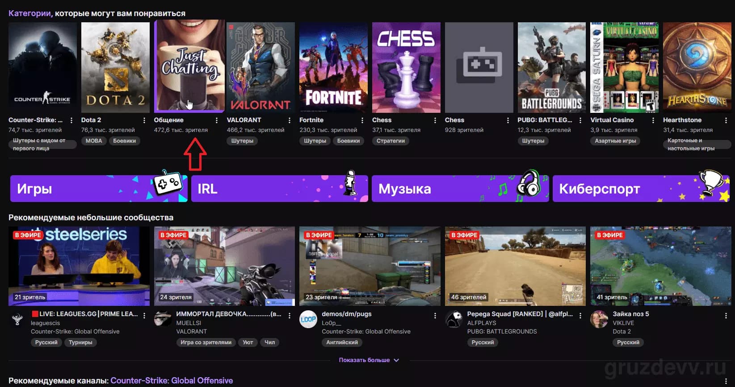The image size is (735, 387).
Task: Expand the list with Показать больше
Action: coord(369,360)
